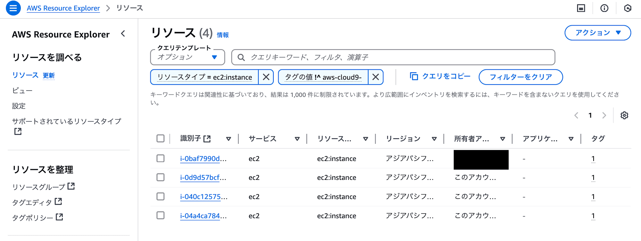Viewport: 641px width, 241px height.
Task: Collapse the AWS Resource Explorer sidebar
Action: (x=123, y=34)
